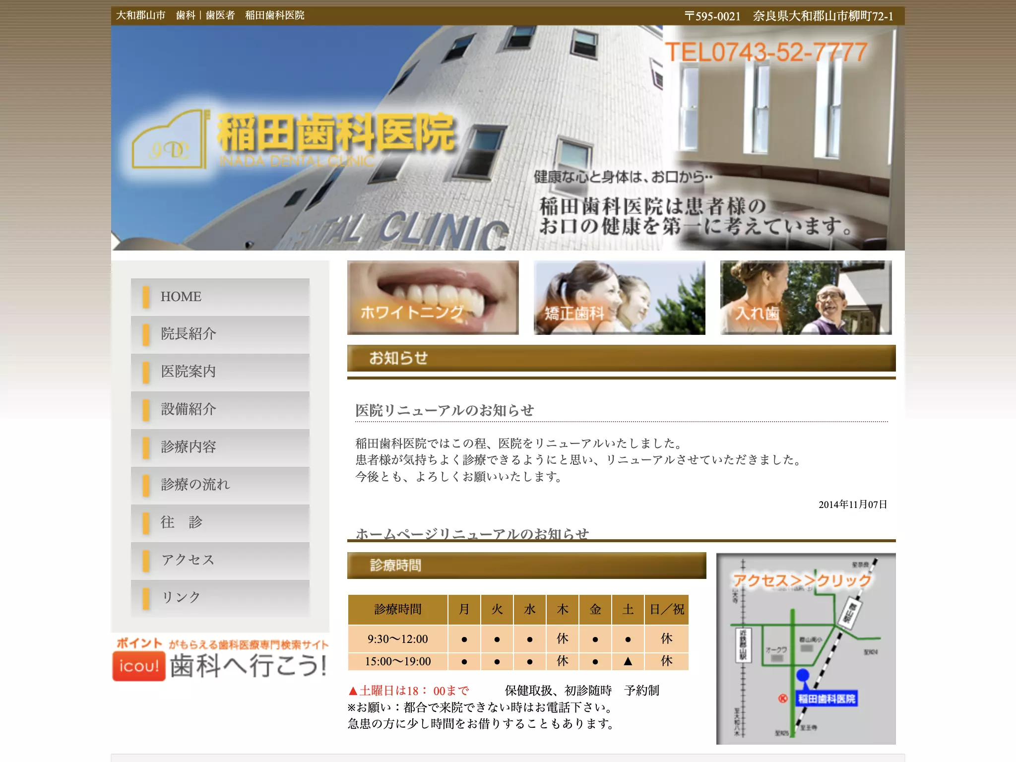This screenshot has width=1016, height=762.
Task: Open the 往診 page
Action: (x=220, y=523)
